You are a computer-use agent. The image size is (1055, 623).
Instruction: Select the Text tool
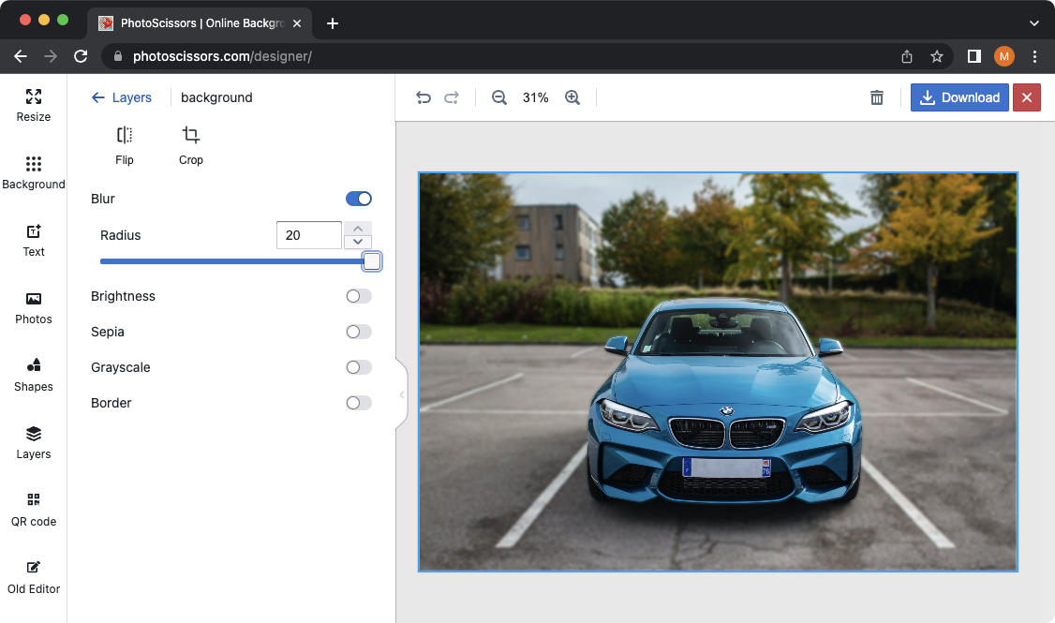(33, 241)
